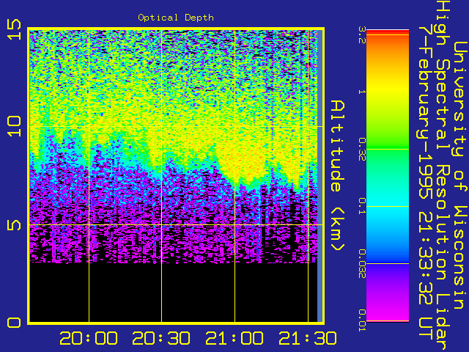Click "University of Wisconsin" title text
469x352 pixels.
461,176
